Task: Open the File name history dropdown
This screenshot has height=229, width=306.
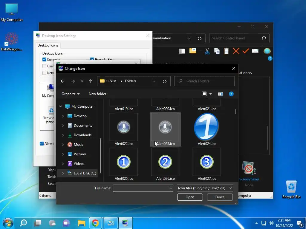Action: (x=170, y=188)
